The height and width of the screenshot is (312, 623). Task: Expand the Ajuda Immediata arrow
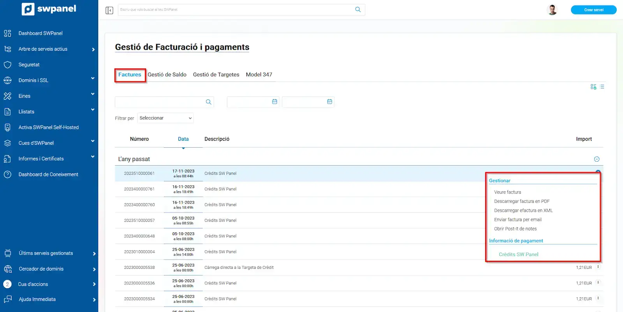point(94,300)
